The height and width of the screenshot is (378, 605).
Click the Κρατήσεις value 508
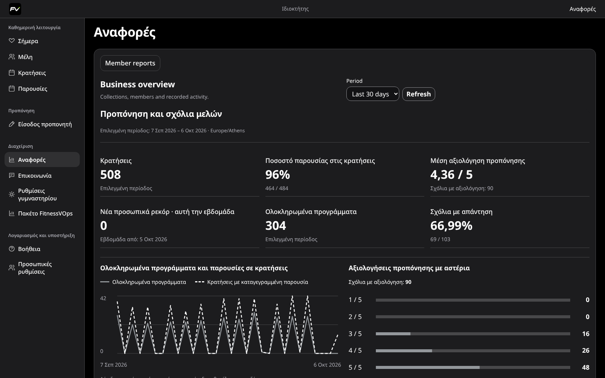coord(110,175)
